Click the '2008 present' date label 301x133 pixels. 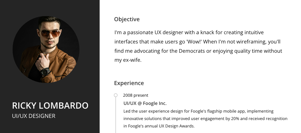coord(136,95)
